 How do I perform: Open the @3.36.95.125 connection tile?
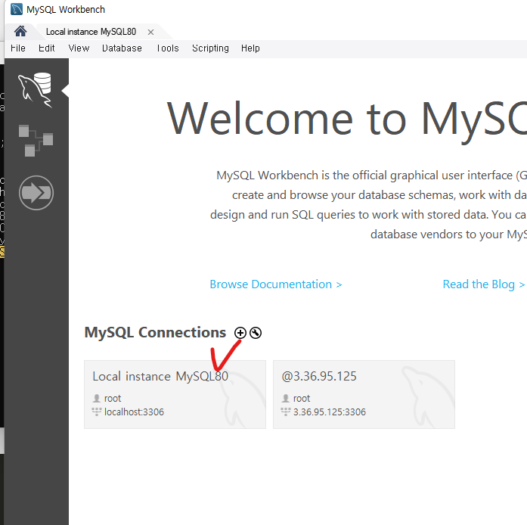364,394
